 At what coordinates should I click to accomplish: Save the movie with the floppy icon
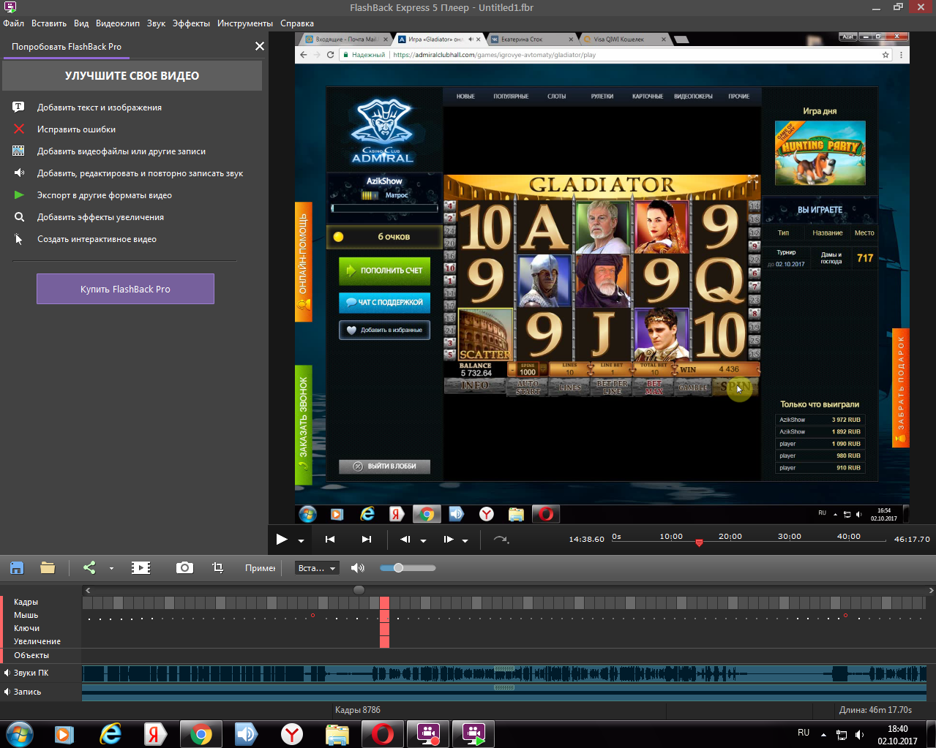(x=17, y=567)
